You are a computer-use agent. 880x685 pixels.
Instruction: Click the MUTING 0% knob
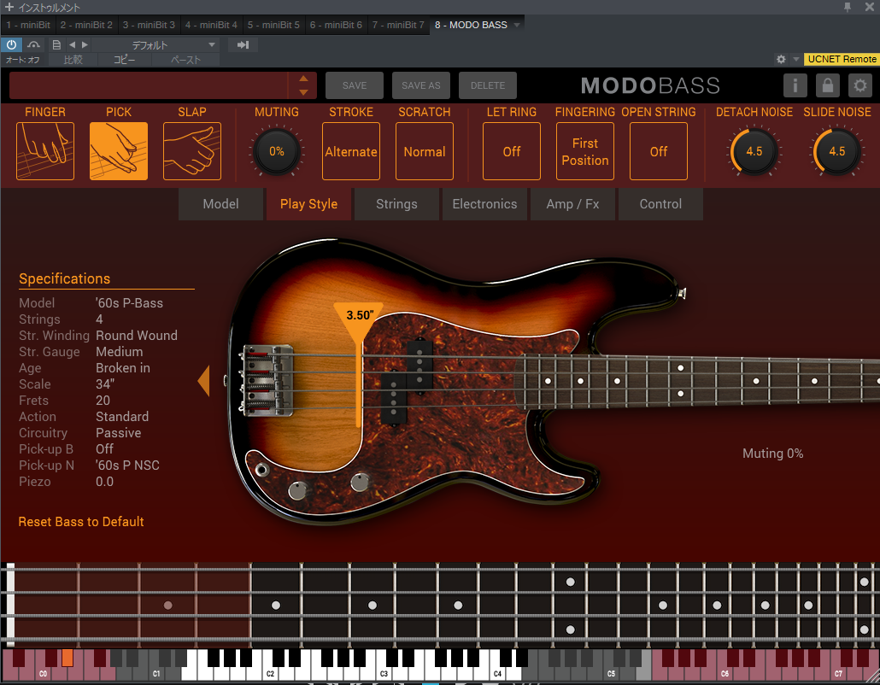coord(277,151)
